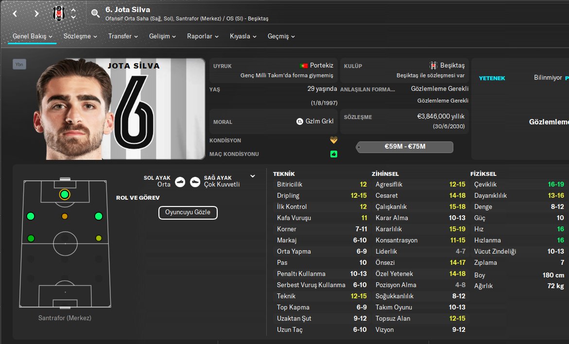Click the YETENEK label

pos(492,78)
